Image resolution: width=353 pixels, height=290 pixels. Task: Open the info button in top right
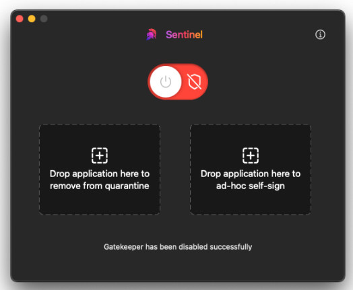click(320, 34)
